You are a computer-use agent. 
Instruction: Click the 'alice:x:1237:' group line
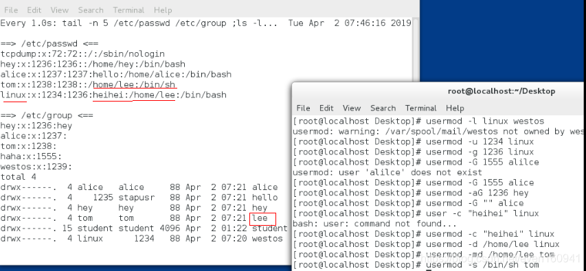point(33,136)
